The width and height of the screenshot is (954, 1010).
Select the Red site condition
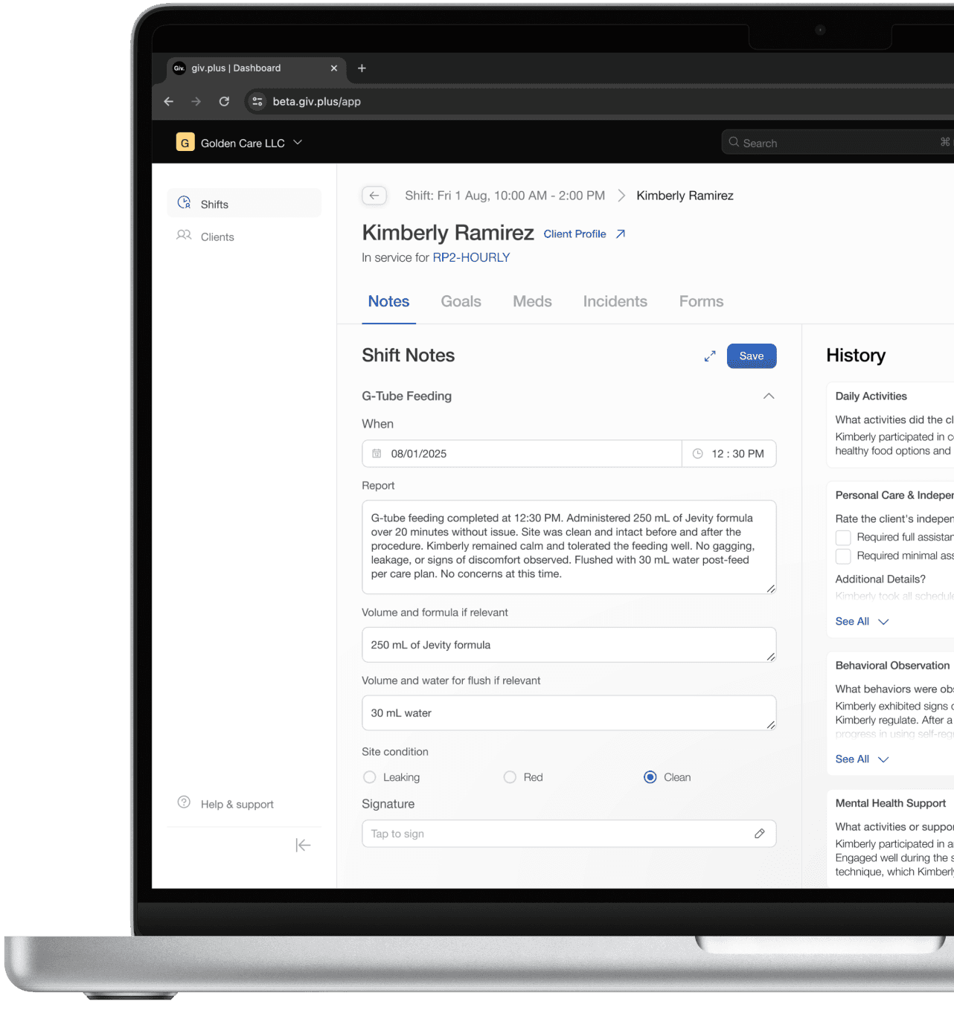tap(510, 777)
